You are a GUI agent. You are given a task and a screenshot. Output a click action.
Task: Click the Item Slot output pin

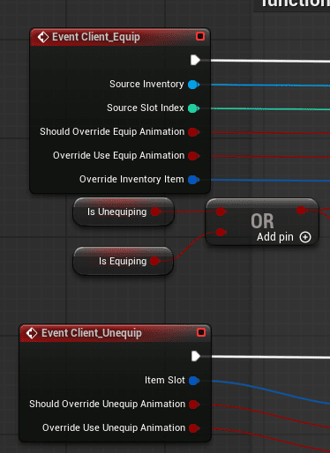194,381
